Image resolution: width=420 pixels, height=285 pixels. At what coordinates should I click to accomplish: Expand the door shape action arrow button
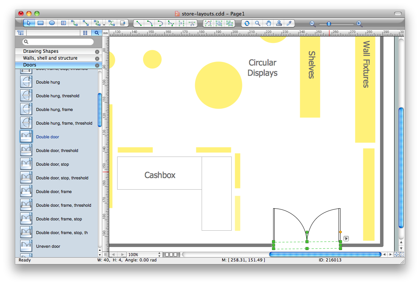click(346, 239)
